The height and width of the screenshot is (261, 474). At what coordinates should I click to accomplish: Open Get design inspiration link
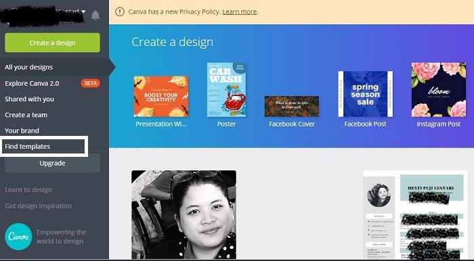click(38, 206)
